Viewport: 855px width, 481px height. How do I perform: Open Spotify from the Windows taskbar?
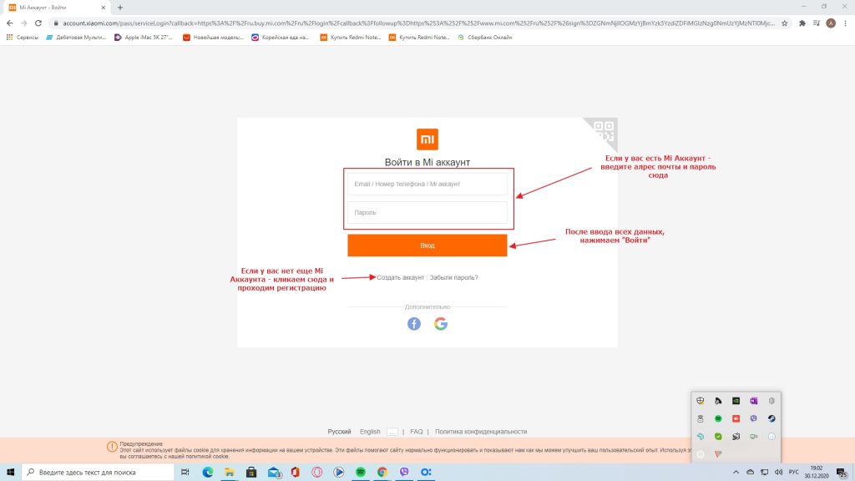click(361, 472)
